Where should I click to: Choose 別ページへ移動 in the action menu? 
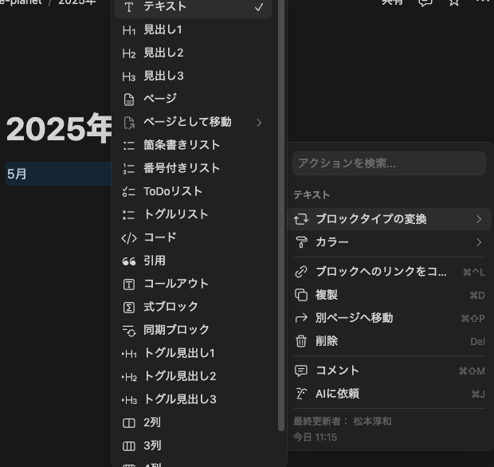click(354, 318)
